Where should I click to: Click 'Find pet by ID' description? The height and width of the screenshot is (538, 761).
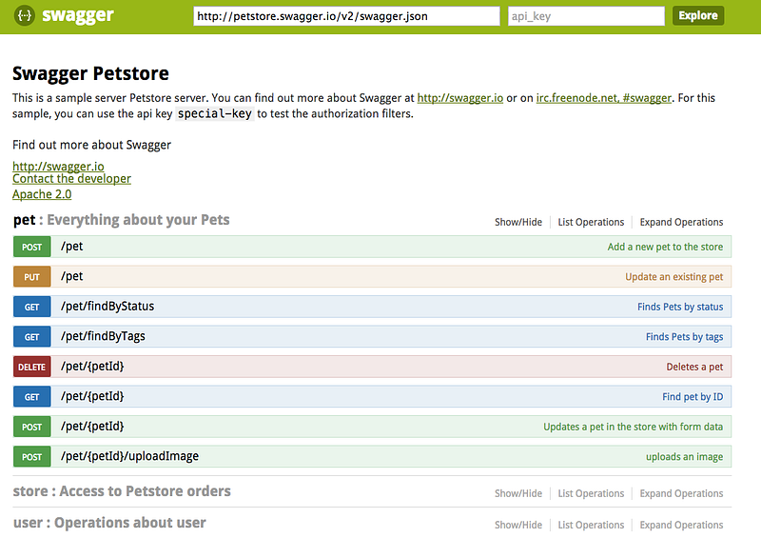pyautogui.click(x=693, y=397)
